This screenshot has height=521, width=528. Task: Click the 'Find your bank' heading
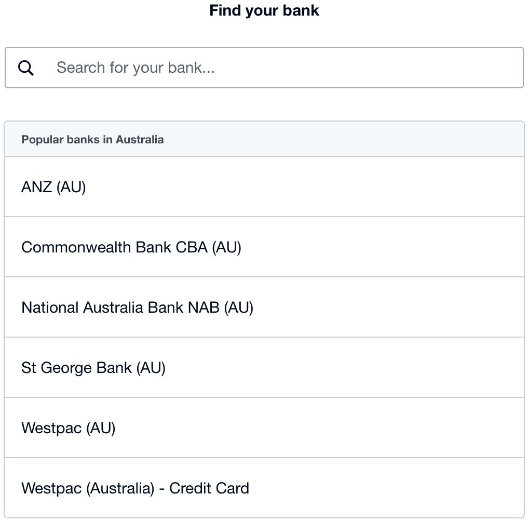click(264, 10)
